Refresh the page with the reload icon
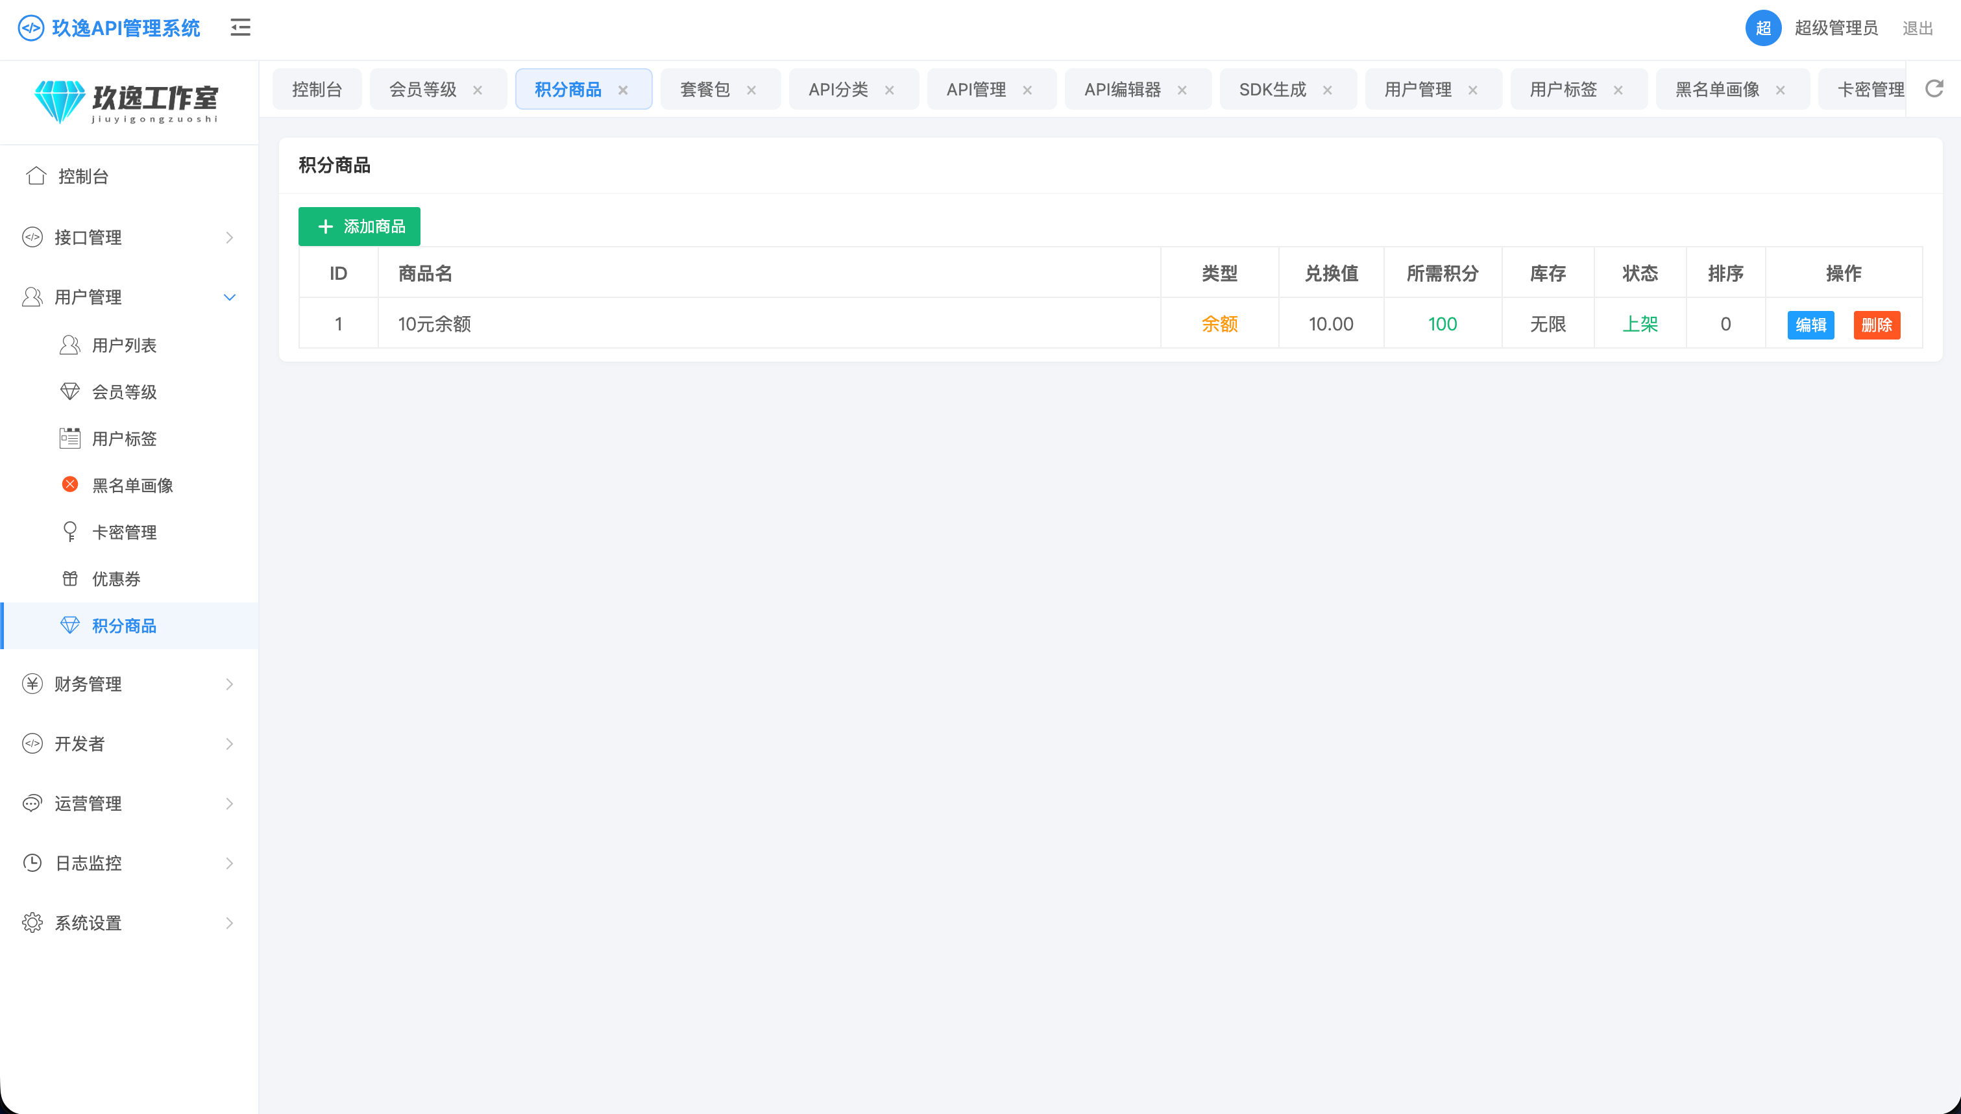The height and width of the screenshot is (1114, 1961). click(x=1934, y=89)
